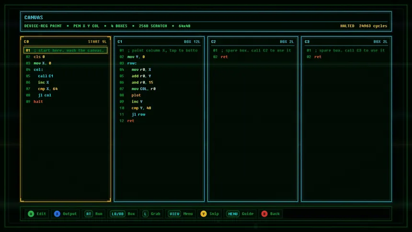Click the Output label
The image size is (412, 232).
pyautogui.click(x=69, y=214)
